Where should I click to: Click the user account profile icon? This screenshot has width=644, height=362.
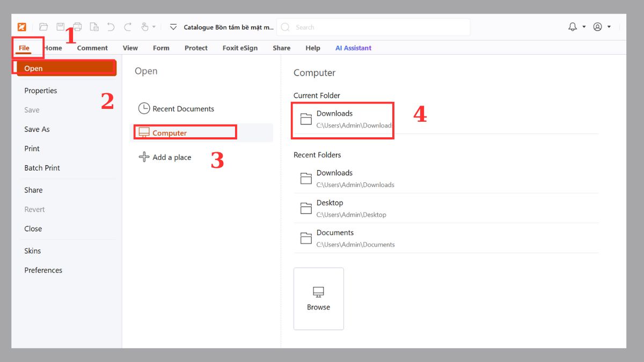[x=597, y=27]
